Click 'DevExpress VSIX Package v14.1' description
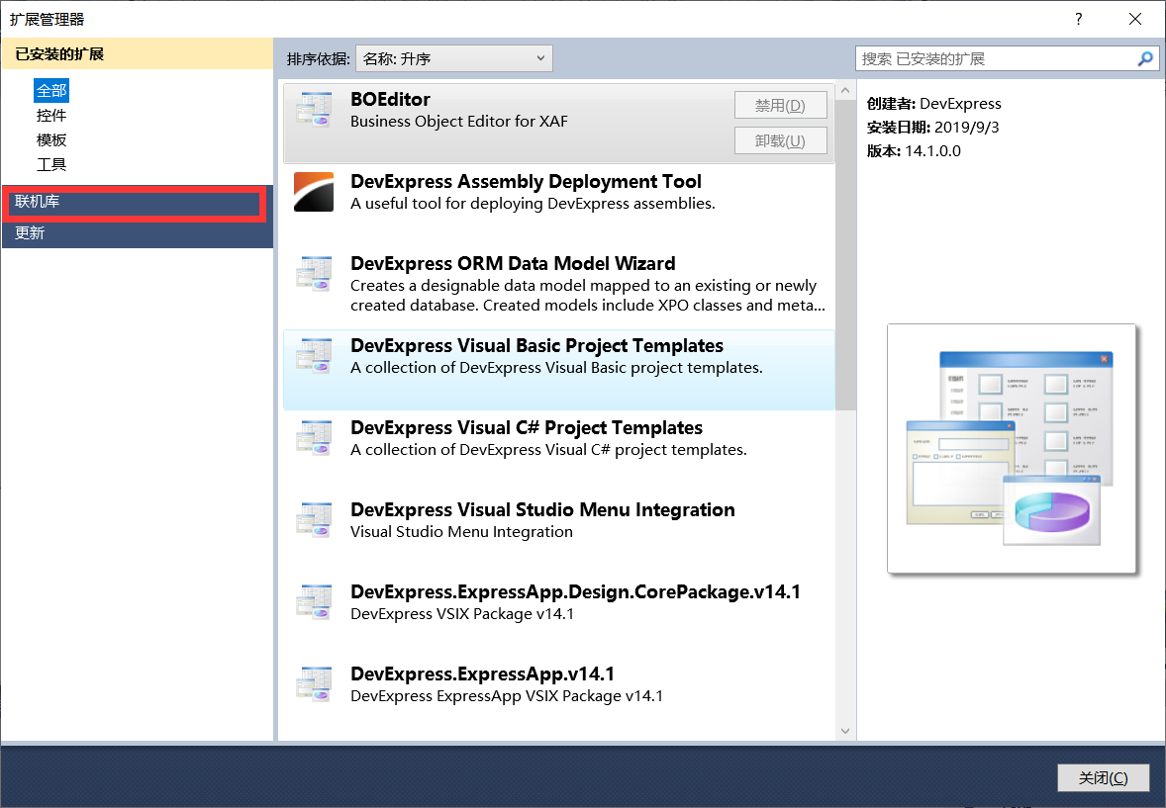1166x808 pixels. [x=462, y=614]
